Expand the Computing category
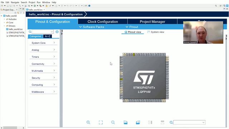Viewport: 229px width, 129px height. [x=43, y=85]
